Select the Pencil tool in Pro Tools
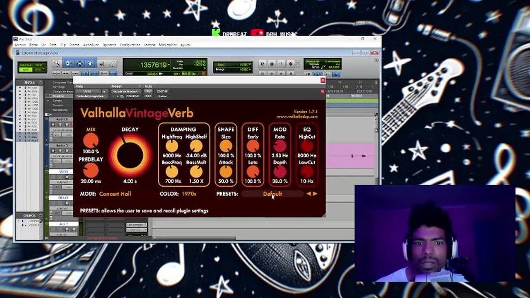530x298 pixels. click(112, 63)
